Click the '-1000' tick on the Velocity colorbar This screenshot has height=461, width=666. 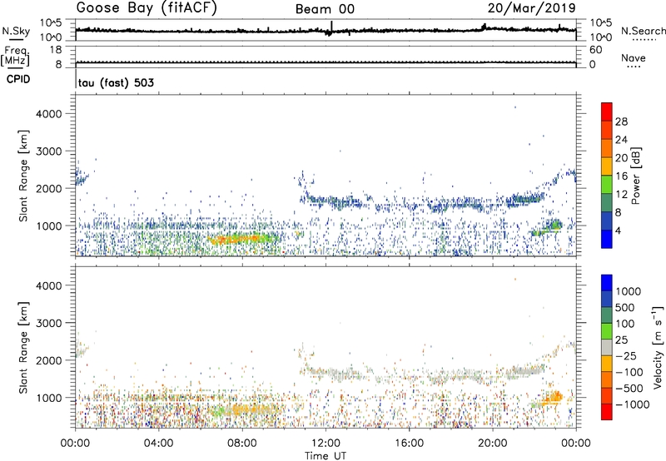coord(633,404)
